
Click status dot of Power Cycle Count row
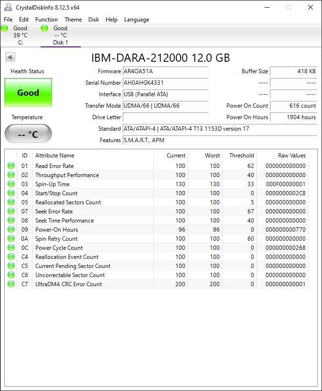click(x=11, y=247)
